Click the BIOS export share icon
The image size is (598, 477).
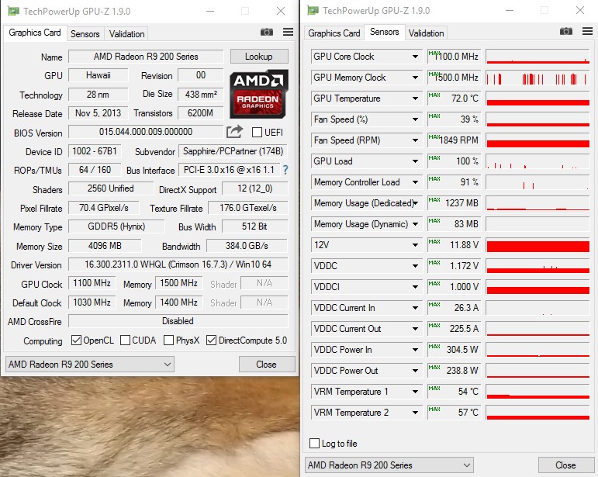point(234,132)
